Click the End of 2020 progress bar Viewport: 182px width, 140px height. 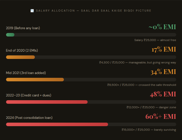20,57
